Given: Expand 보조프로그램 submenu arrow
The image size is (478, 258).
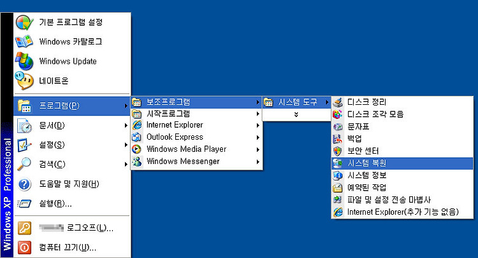Looking at the screenshot, I should coord(258,102).
